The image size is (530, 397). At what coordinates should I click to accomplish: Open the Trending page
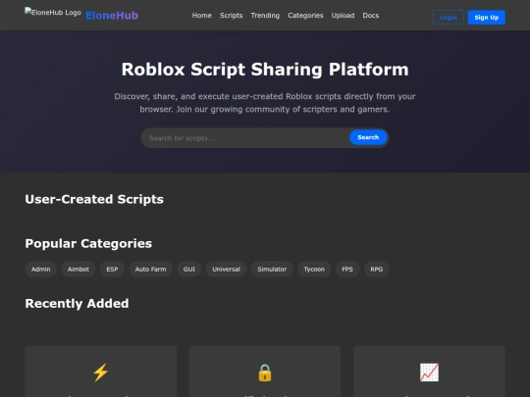tap(265, 16)
